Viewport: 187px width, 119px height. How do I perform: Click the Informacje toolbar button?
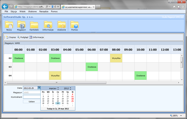pyautogui.click(x=36, y=37)
